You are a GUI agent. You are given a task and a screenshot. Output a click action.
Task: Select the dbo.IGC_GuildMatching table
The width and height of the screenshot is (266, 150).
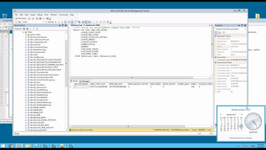(39, 90)
